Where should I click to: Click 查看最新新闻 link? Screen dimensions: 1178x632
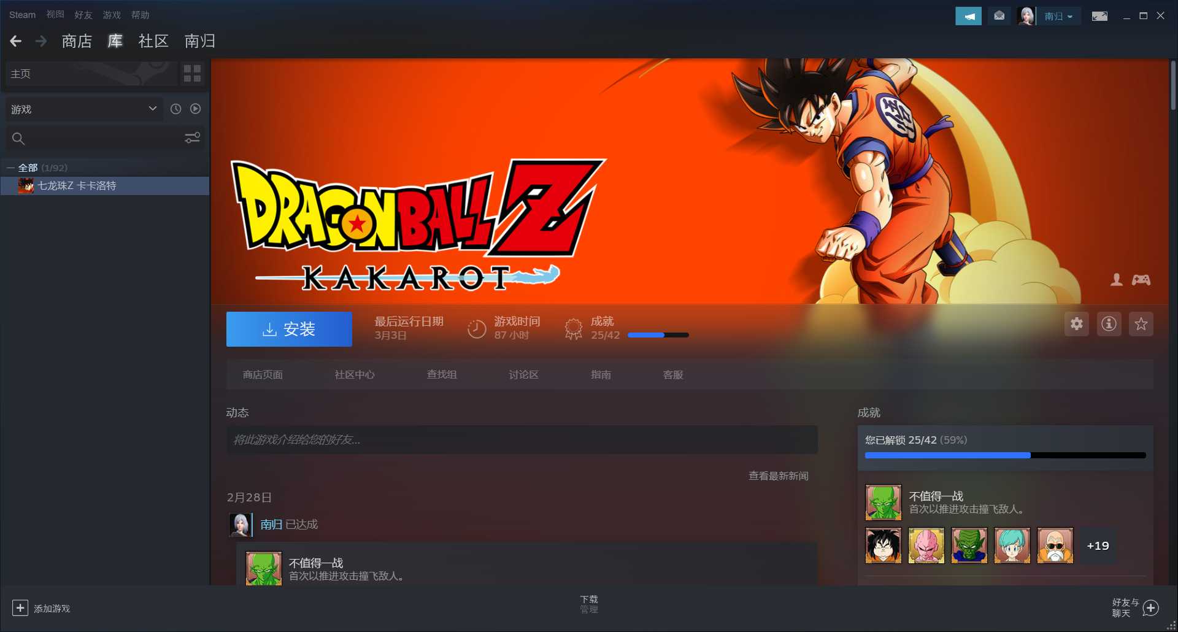pyautogui.click(x=779, y=476)
